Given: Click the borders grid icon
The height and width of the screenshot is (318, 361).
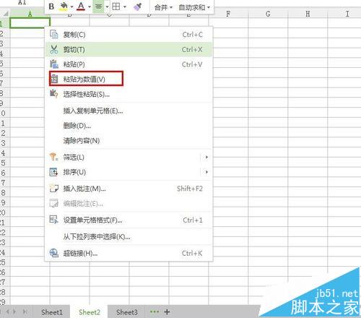Looking at the screenshot, I should (116, 7).
